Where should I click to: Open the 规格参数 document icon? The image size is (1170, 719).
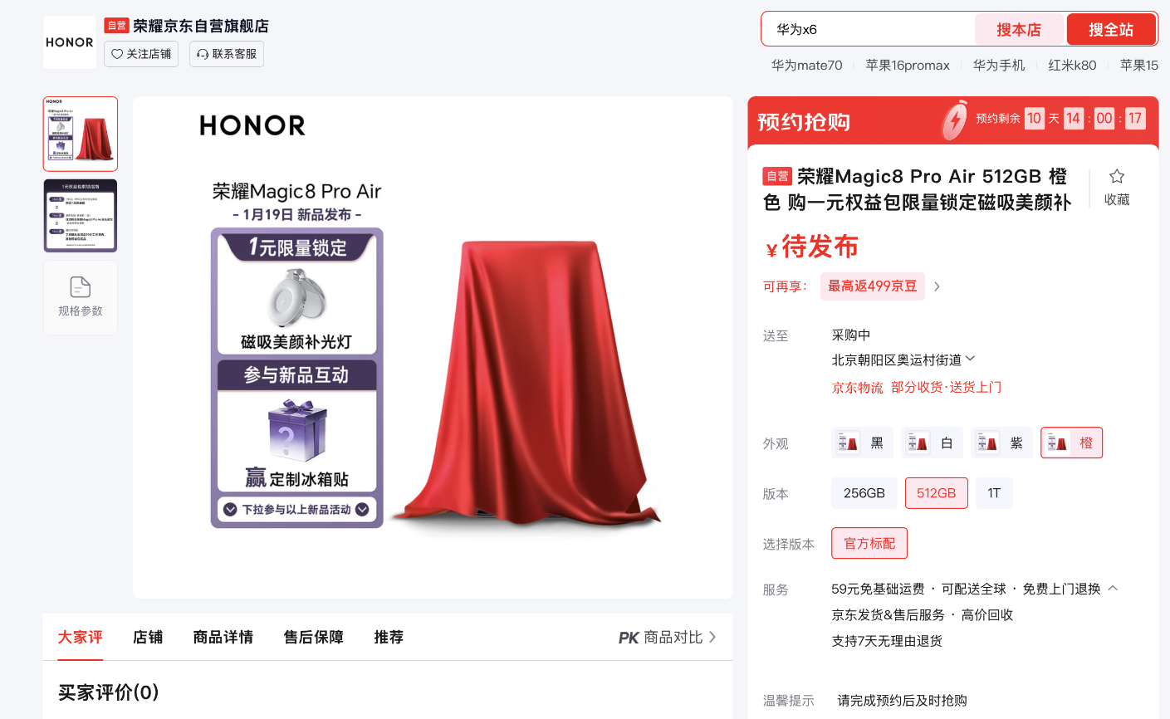pos(81,287)
